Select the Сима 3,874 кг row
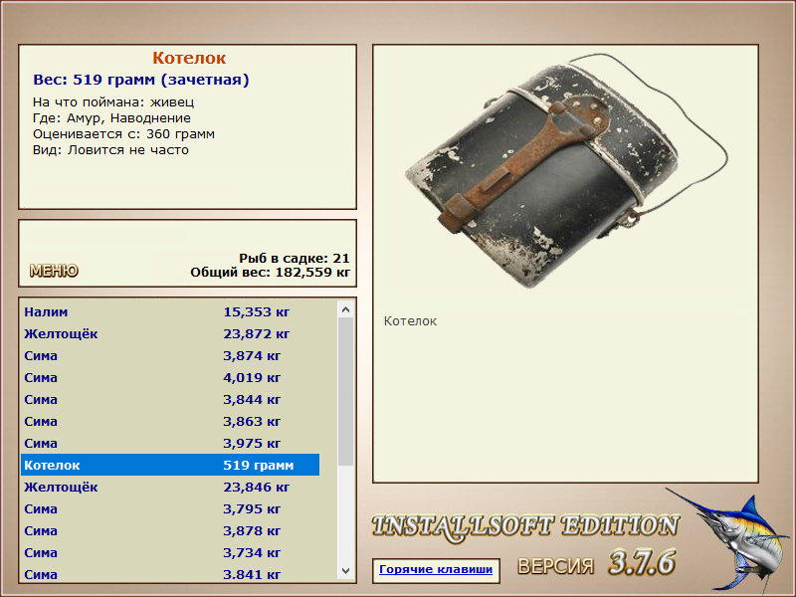The width and height of the screenshot is (796, 597). [x=170, y=356]
